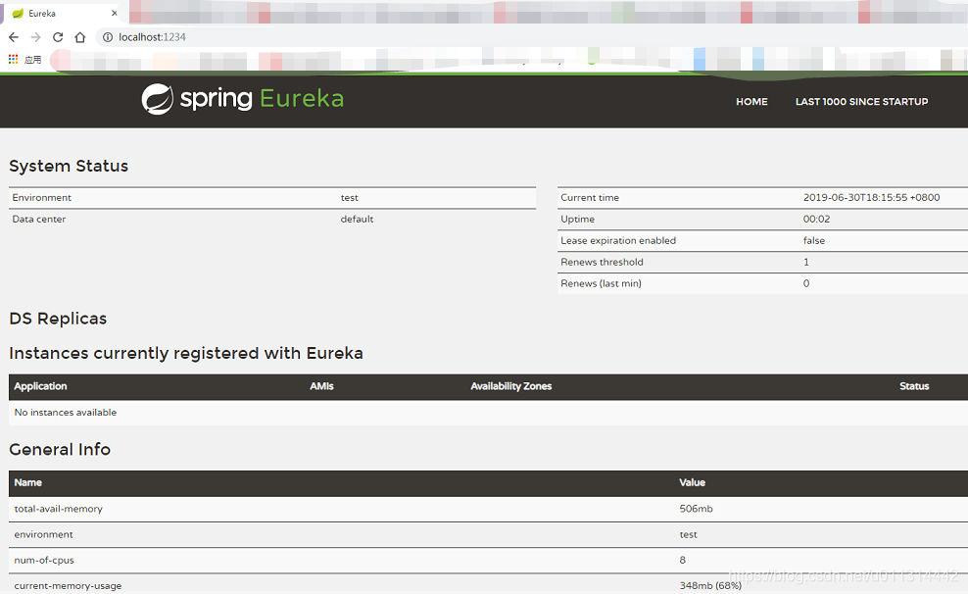View site information icon beside localhost
This screenshot has width=968, height=594.
(108, 37)
